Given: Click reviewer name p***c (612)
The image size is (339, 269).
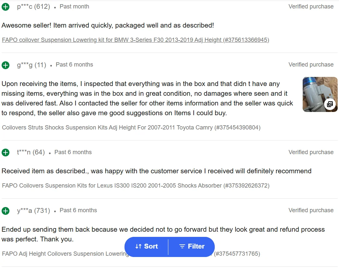Looking at the screenshot, I should point(33,6).
